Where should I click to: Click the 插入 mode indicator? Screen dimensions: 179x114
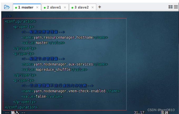coord(15,112)
